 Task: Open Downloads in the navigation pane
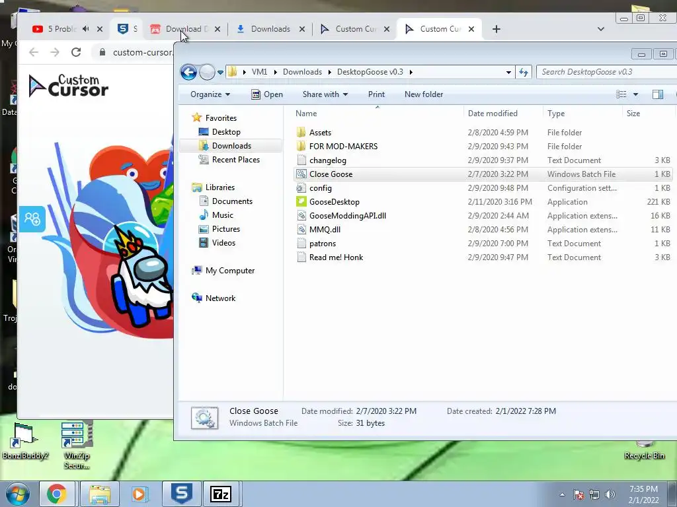tap(231, 146)
